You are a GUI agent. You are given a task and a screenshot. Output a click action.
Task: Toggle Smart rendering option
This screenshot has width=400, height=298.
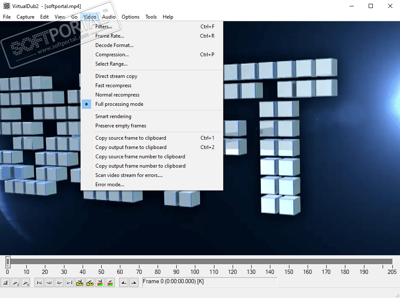152,116
